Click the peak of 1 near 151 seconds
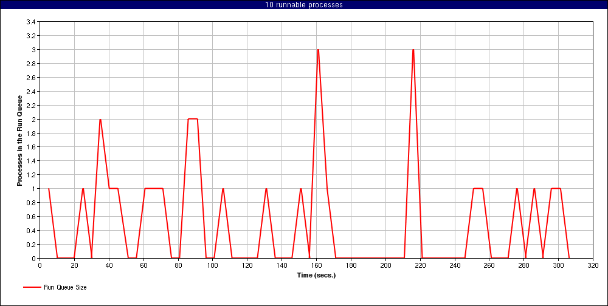 point(301,189)
